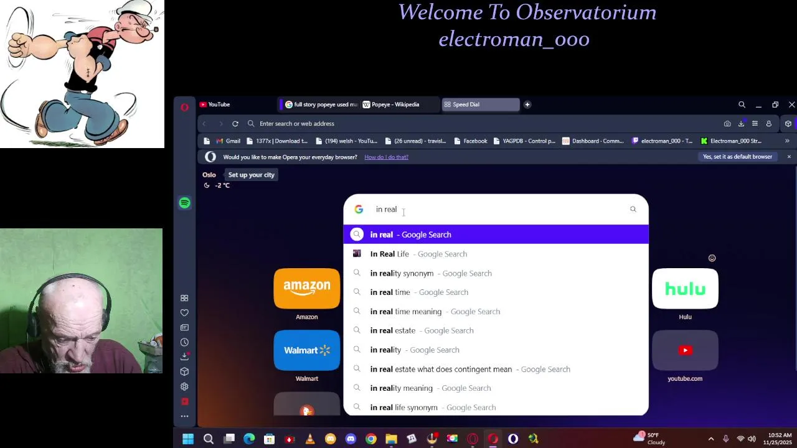The image size is (797, 448).
Task: Open the Dashboard - Comm bookmark
Action: [x=593, y=141]
